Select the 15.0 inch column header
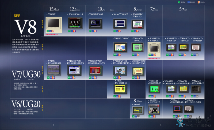This screenshot has height=130, width=214. tap(54, 9)
